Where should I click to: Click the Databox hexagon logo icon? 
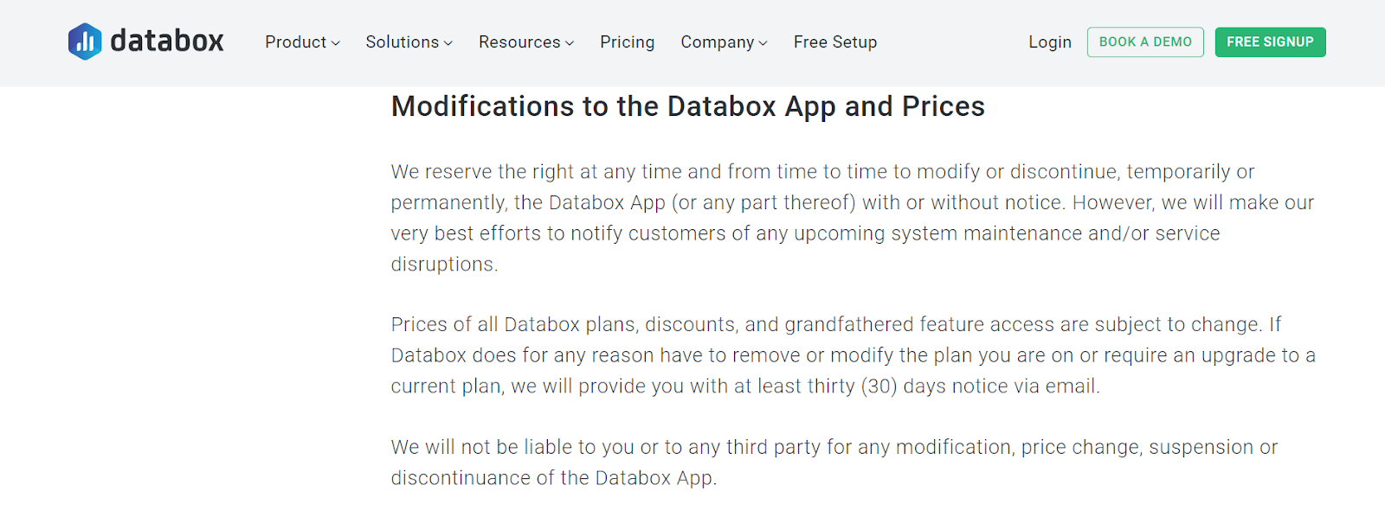tap(85, 41)
